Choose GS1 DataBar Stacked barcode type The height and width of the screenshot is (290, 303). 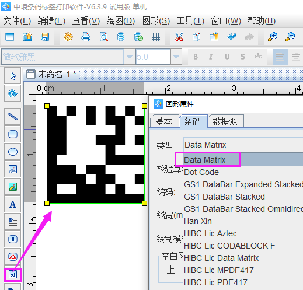pyautogui.click(x=243, y=197)
